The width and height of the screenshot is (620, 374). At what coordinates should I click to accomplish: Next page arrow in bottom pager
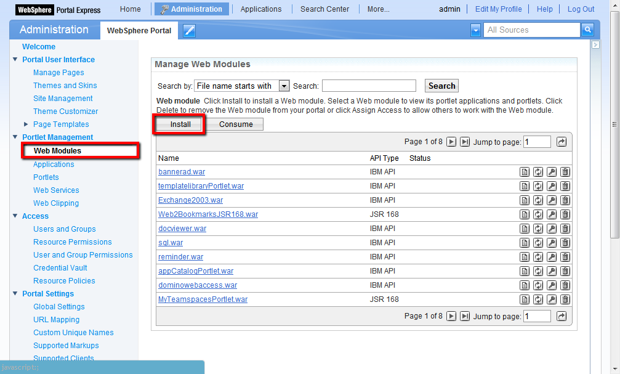(x=451, y=316)
